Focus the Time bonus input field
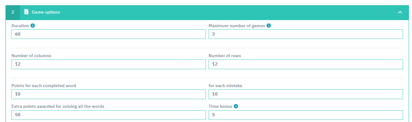The image size is (412, 122). tap(306, 115)
